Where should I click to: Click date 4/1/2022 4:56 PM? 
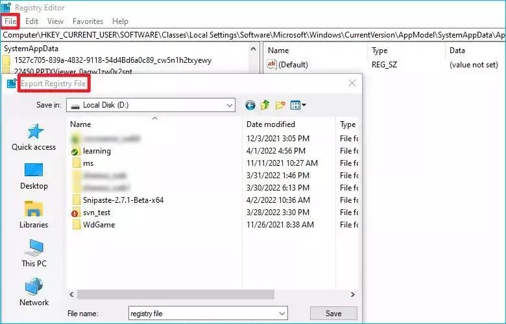[276, 151]
